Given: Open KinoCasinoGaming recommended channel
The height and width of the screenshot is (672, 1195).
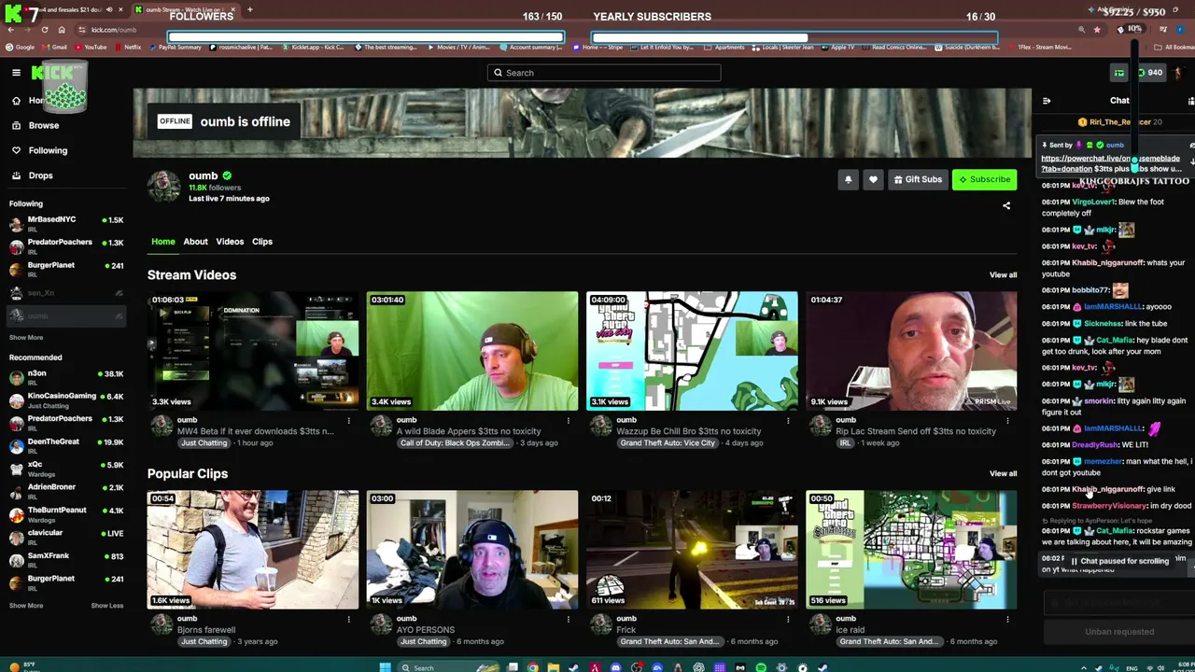Looking at the screenshot, I should pos(66,400).
